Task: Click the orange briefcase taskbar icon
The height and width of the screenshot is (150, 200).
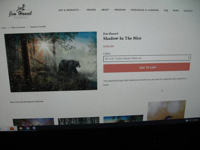Action: pos(12,128)
